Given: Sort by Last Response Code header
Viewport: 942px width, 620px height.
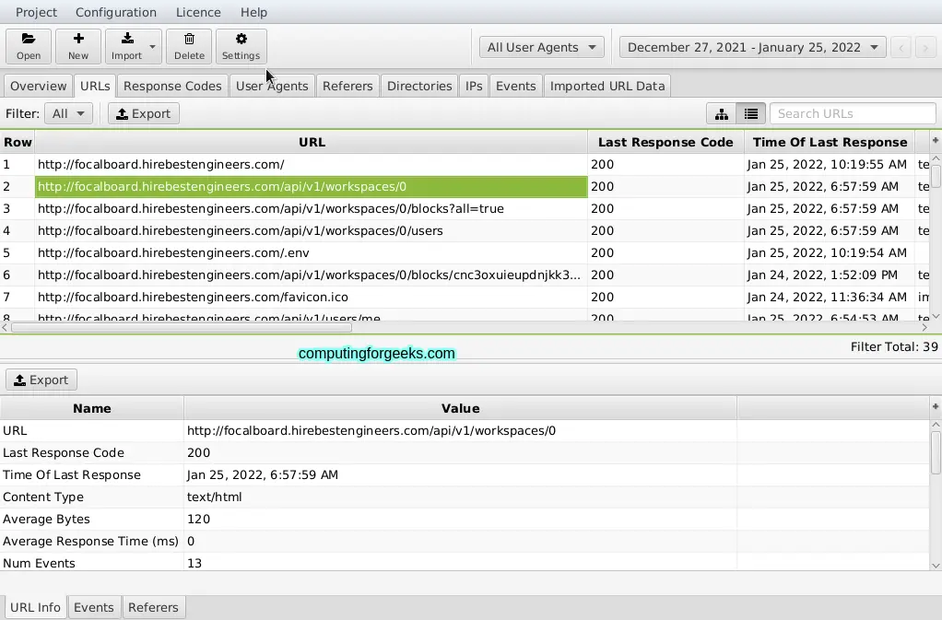Looking at the screenshot, I should [665, 142].
